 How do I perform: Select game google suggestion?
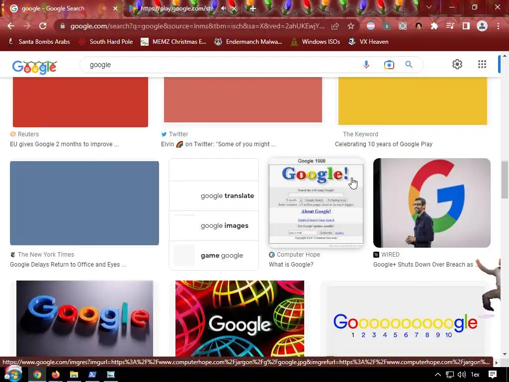214,255
